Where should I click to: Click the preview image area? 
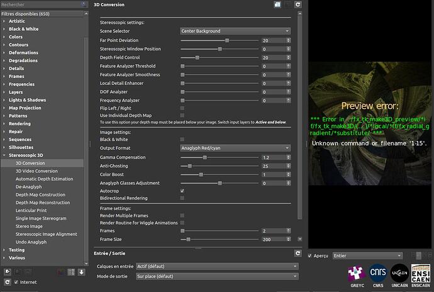click(x=370, y=123)
